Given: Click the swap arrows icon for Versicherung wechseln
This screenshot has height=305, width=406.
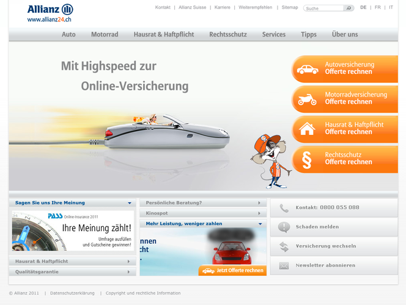Looking at the screenshot, I should click(284, 246).
